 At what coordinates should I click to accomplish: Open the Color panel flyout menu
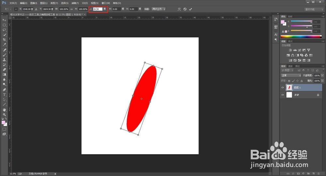click(x=323, y=16)
